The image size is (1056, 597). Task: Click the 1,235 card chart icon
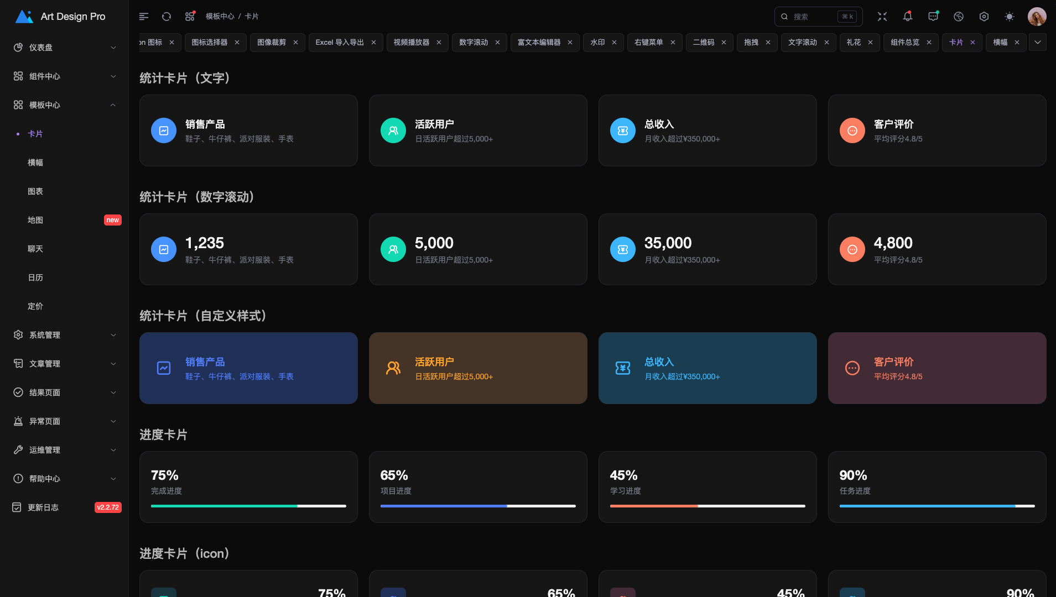(x=164, y=249)
